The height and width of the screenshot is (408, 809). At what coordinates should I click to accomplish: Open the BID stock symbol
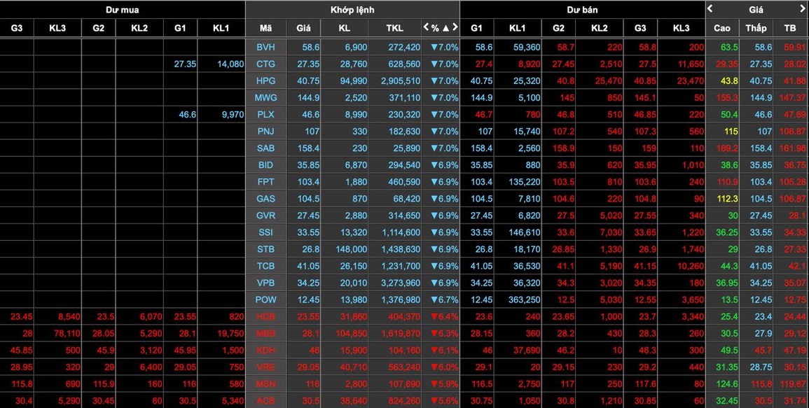(x=265, y=165)
